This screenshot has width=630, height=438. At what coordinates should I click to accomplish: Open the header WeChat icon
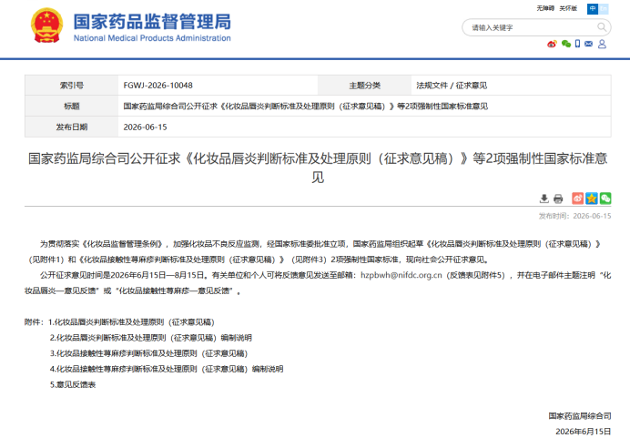566,44
